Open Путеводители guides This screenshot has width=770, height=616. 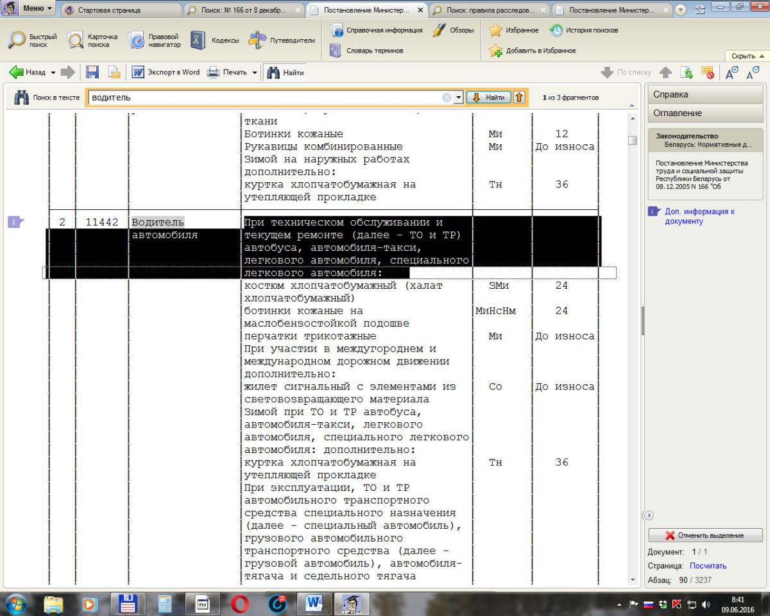click(282, 40)
